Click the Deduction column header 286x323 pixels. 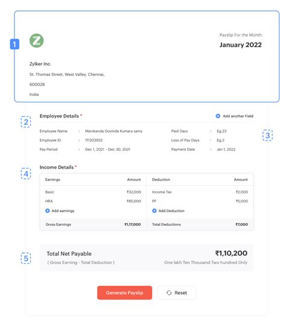pyautogui.click(x=161, y=180)
